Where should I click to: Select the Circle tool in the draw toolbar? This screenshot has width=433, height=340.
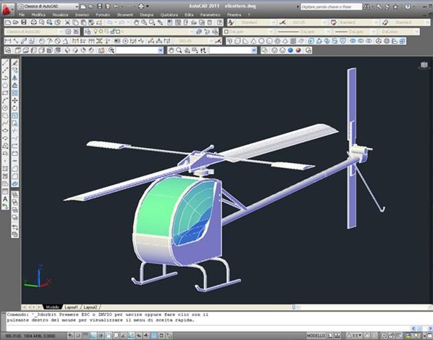pyautogui.click(x=6, y=106)
